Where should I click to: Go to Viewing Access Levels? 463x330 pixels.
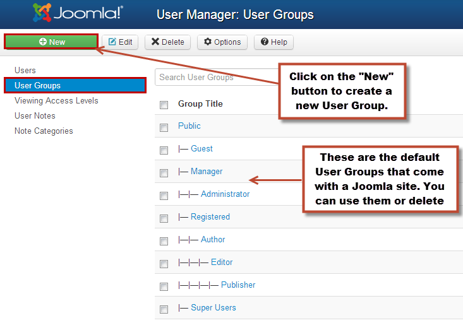(56, 100)
